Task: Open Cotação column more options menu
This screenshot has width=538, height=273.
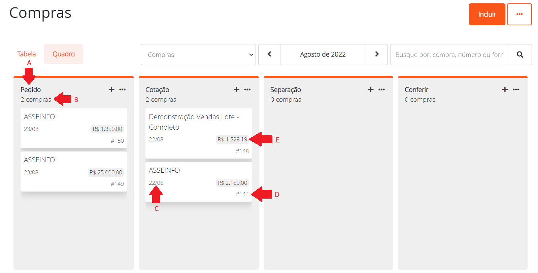Action: (247, 90)
